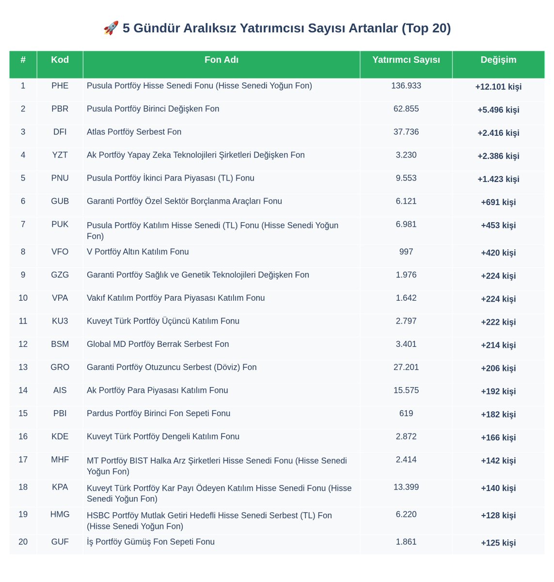This screenshot has height=582, width=554.
Task: Click 'Ak Portföy Para Piyasası Katılım Fonu'
Action: coord(158,390)
